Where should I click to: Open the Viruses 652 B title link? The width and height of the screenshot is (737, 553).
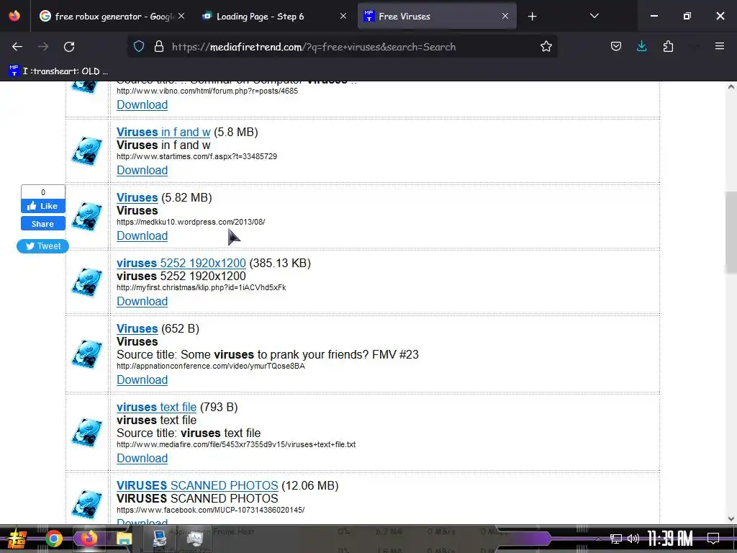tap(137, 328)
